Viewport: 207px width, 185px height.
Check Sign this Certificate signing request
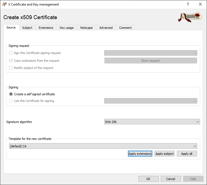(11, 53)
